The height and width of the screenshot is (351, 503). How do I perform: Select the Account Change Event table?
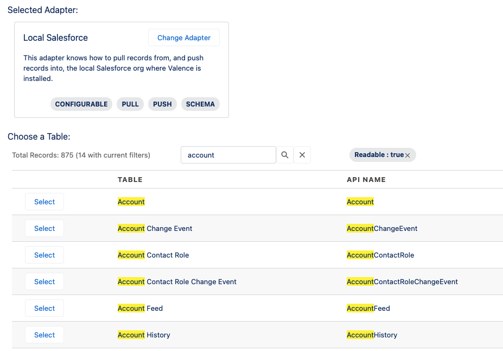(44, 228)
